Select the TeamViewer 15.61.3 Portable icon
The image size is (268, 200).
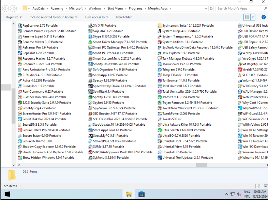coord(160,64)
